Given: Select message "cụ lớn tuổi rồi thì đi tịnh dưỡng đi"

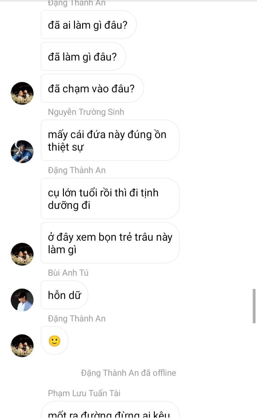Looking at the screenshot, I should (x=110, y=198).
